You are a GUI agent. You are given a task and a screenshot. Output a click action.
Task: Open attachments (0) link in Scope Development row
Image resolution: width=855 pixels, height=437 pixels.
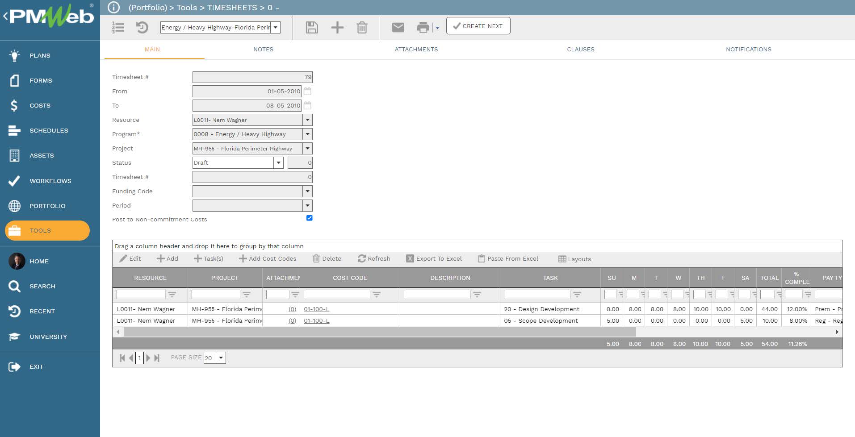click(x=292, y=320)
